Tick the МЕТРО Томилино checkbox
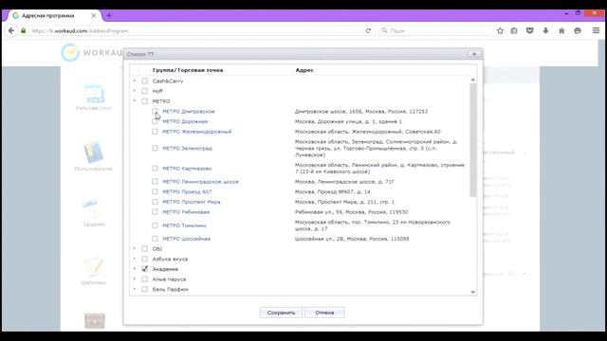Viewport: 607px width, 341px height. [x=155, y=225]
